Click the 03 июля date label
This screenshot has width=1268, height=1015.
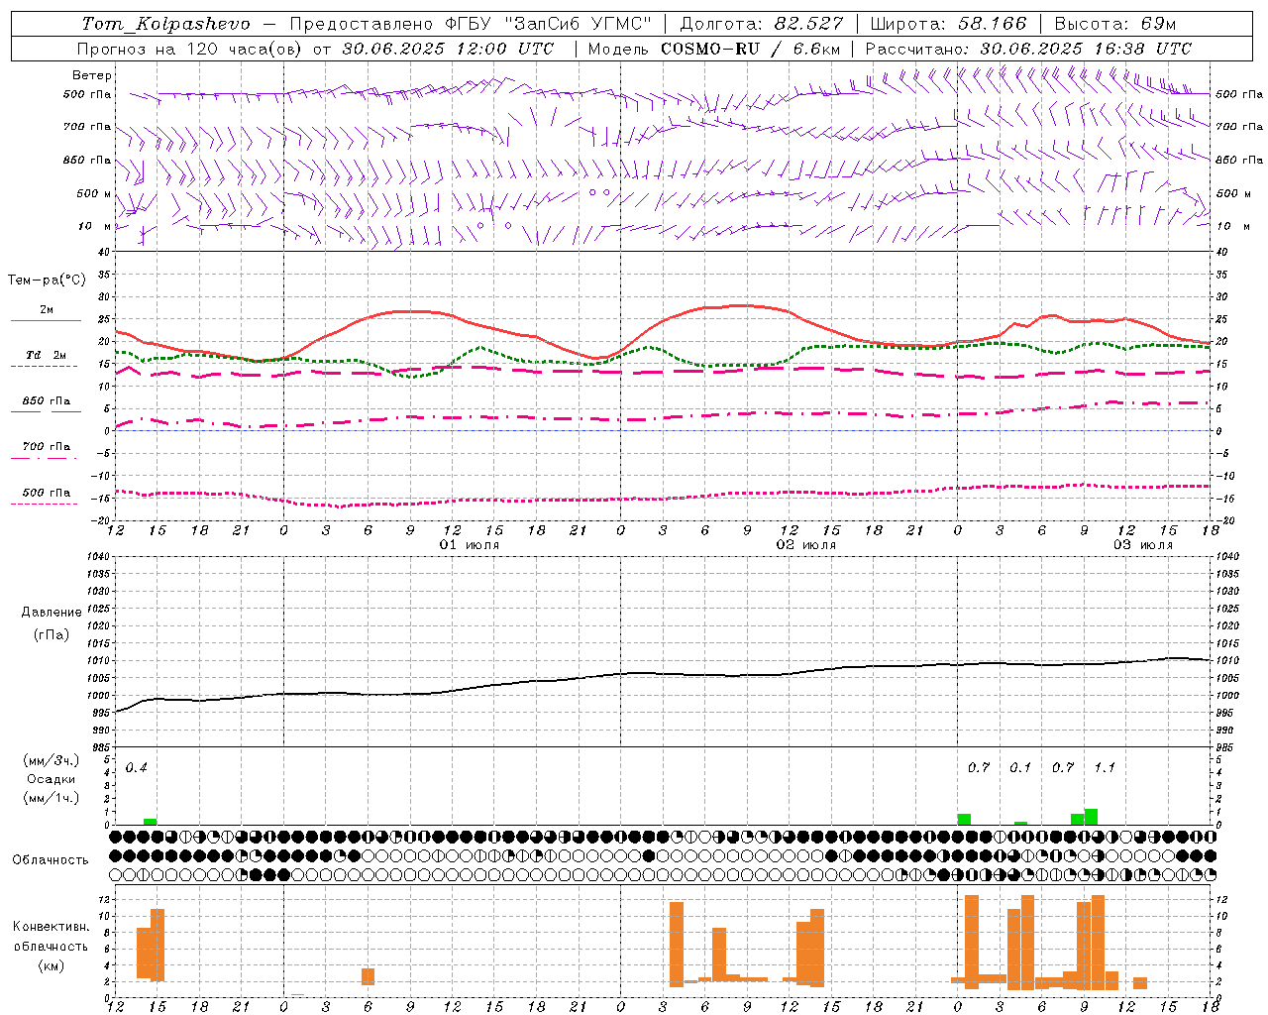coord(1142,545)
